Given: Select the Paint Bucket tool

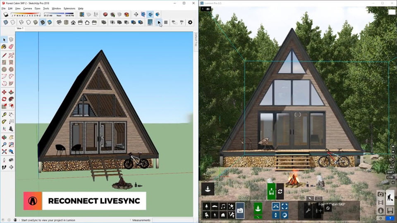Looking at the screenshot, I should 4,47.
